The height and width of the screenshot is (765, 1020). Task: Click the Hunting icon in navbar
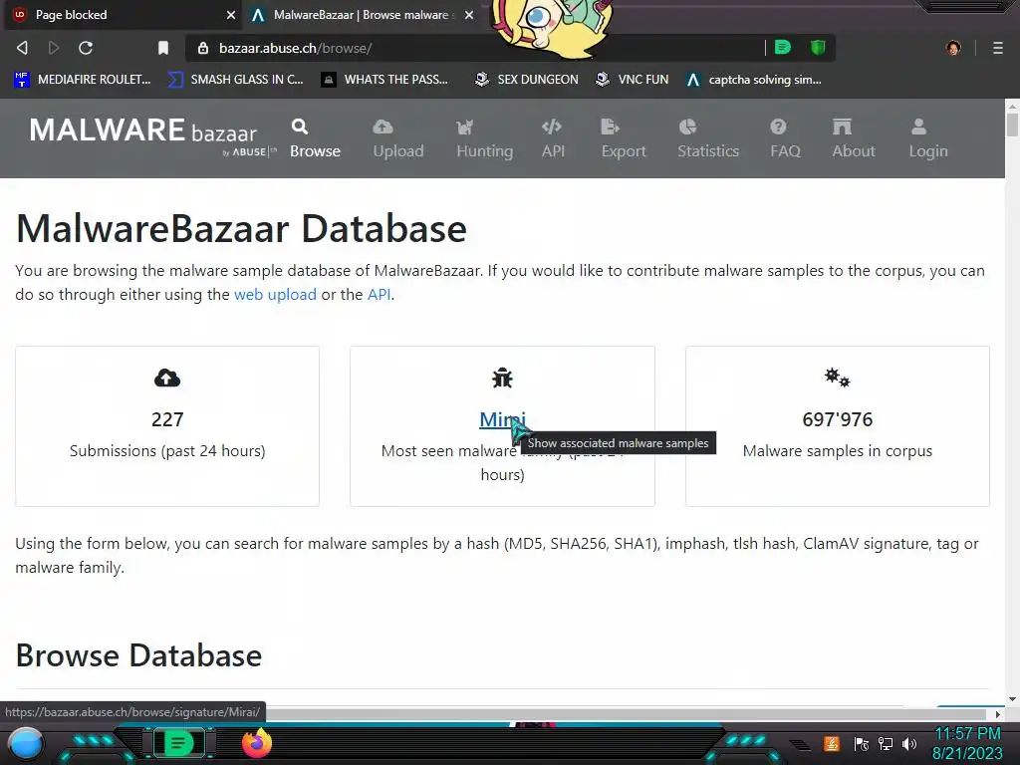click(x=464, y=127)
